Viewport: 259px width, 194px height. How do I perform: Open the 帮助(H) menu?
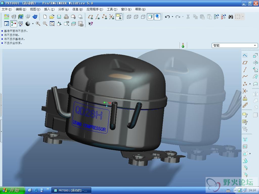(x=140, y=9)
